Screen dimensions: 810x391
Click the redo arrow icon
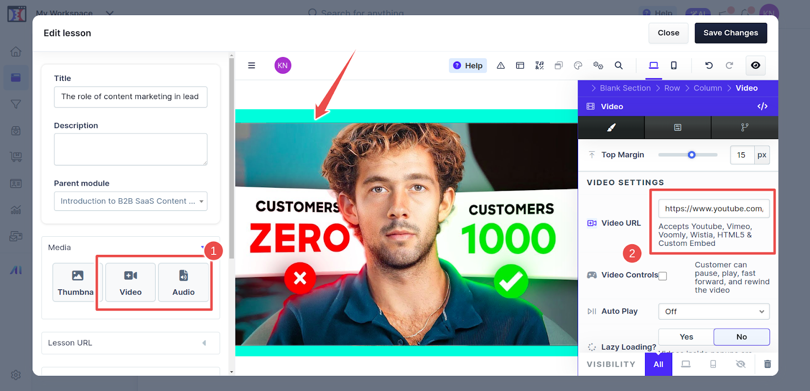730,65
